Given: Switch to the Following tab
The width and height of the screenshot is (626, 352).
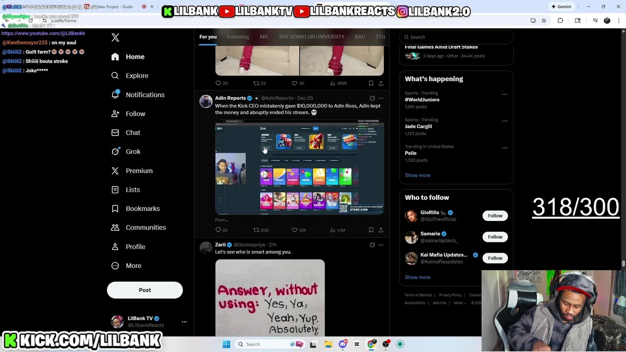Looking at the screenshot, I should (x=238, y=37).
